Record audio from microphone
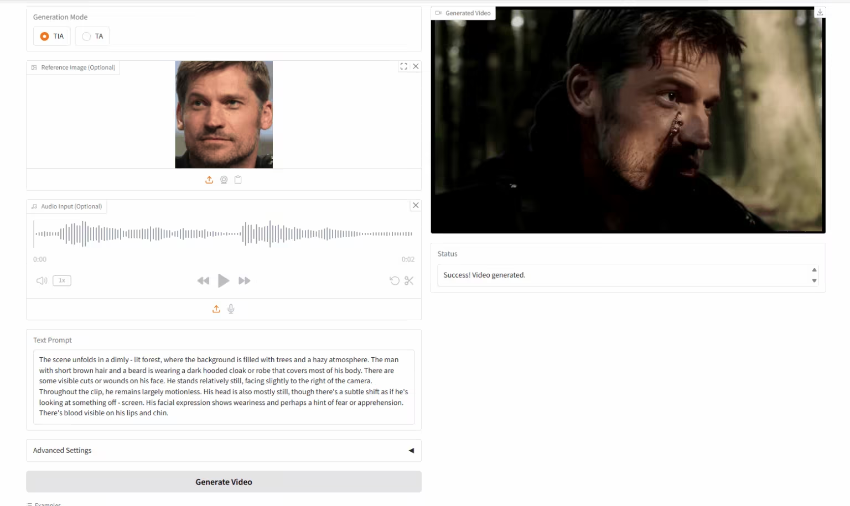Viewport: 850px width, 506px height. tap(231, 309)
